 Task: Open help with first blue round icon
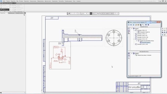pyautogui.click(x=146, y=25)
